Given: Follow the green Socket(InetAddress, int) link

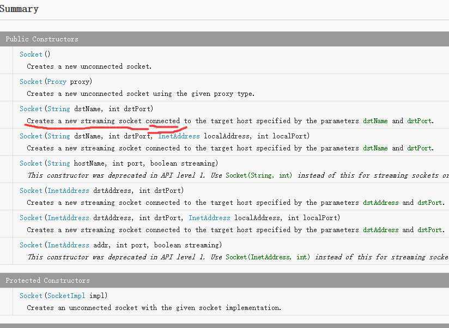Looking at the screenshot, I should tap(268, 257).
